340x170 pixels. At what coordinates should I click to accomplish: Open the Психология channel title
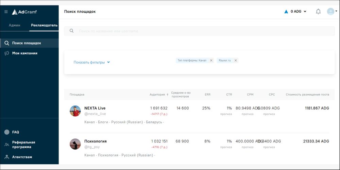click(96, 141)
